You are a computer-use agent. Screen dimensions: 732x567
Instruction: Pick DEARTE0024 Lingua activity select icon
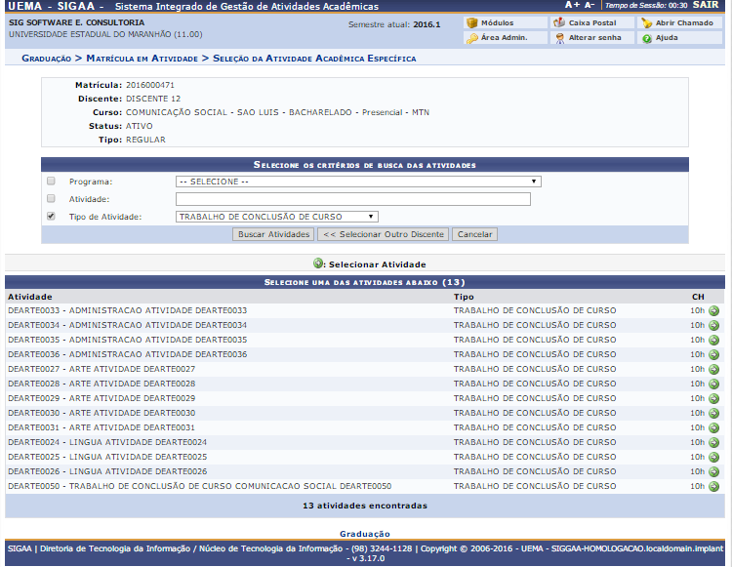[x=713, y=443]
